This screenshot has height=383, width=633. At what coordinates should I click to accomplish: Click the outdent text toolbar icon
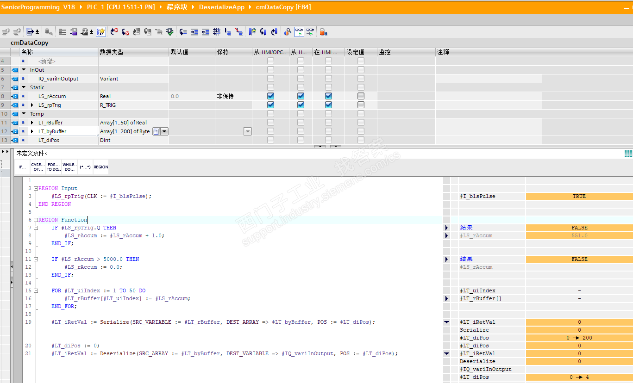[x=205, y=32]
